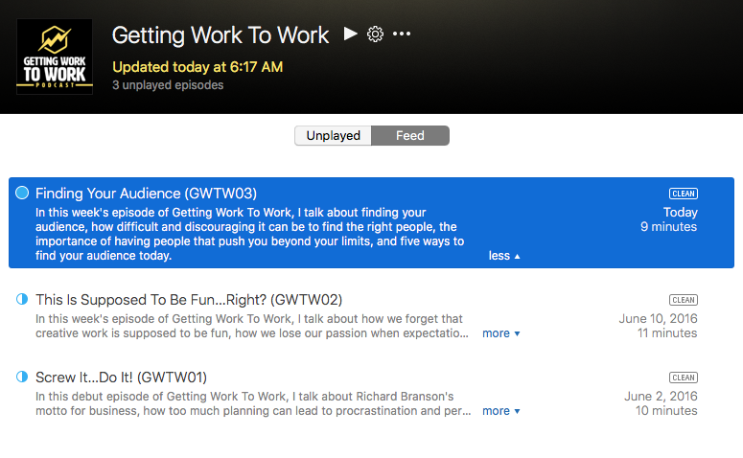Screen dimensions: 743x458
Task: Click the Getting Work To Work podcast artwork
Action: [x=55, y=57]
